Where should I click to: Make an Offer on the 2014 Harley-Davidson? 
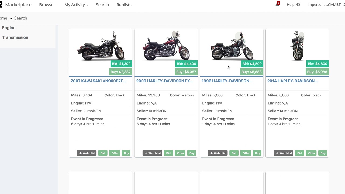[x=312, y=153]
